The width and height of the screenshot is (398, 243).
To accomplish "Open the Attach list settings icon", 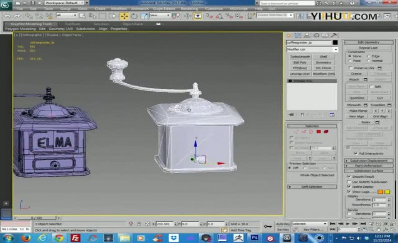I will (x=365, y=80).
